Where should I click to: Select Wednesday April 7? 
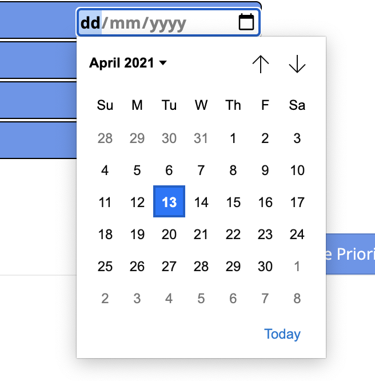click(201, 170)
